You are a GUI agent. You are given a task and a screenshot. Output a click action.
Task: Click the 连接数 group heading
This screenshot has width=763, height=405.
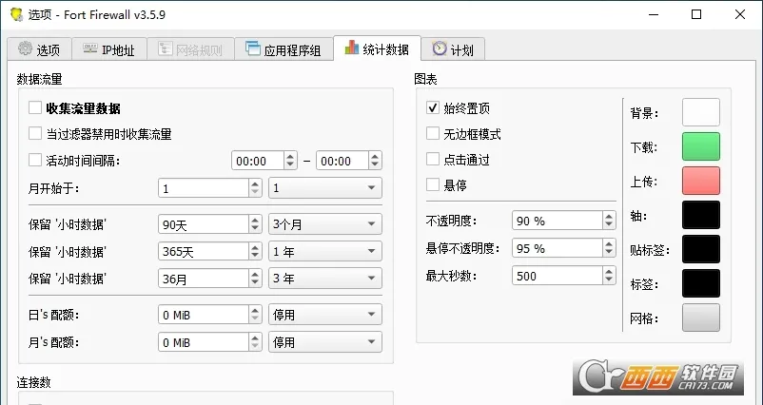(33, 382)
